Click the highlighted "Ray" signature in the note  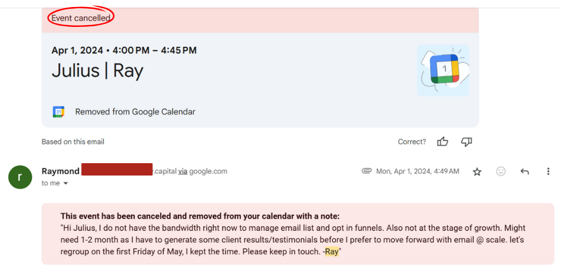[x=332, y=252]
